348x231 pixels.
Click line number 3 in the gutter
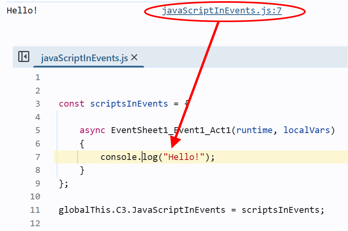38,104
